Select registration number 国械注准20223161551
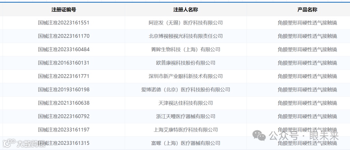The image size is (350, 150). pyautogui.click(x=64, y=23)
